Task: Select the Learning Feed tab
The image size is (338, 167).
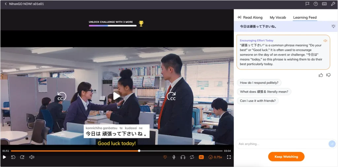Action: click(305, 18)
